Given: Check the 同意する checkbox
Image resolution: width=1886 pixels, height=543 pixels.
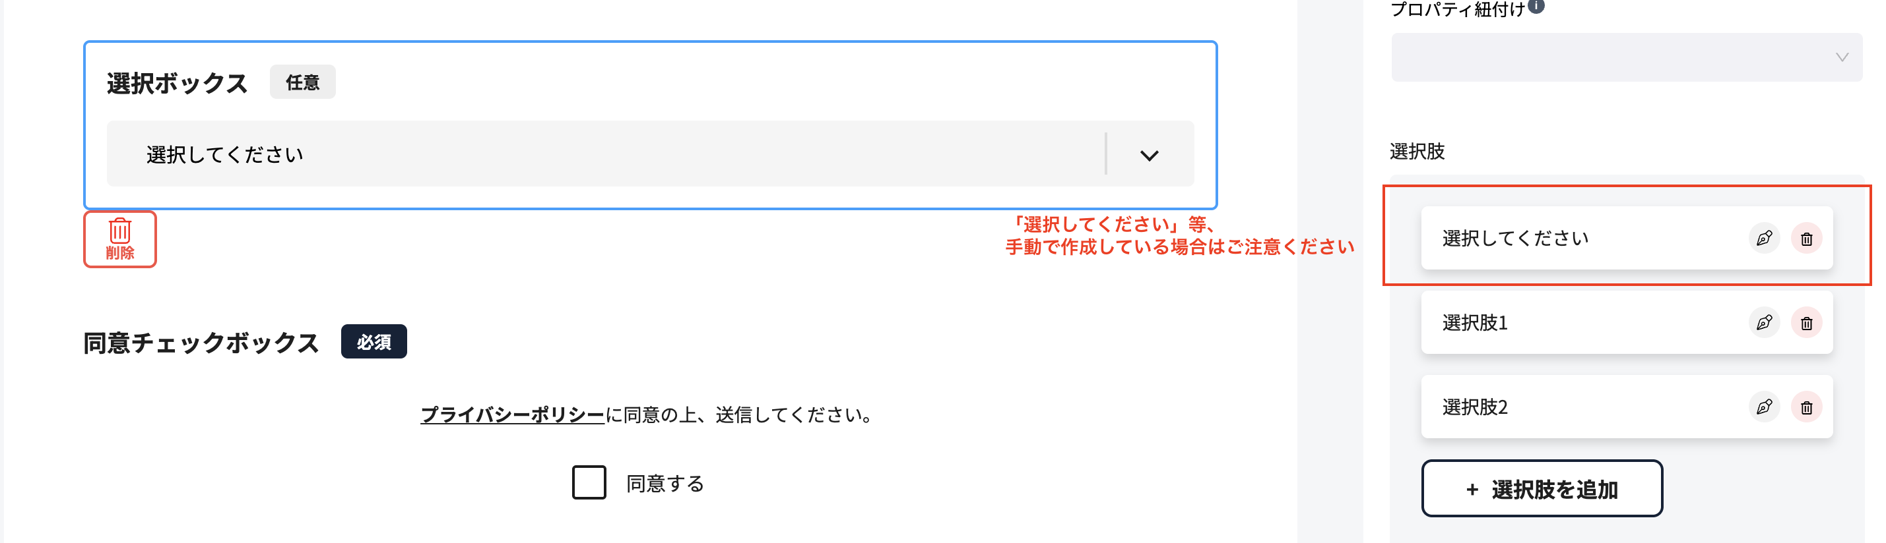Looking at the screenshot, I should point(589,482).
